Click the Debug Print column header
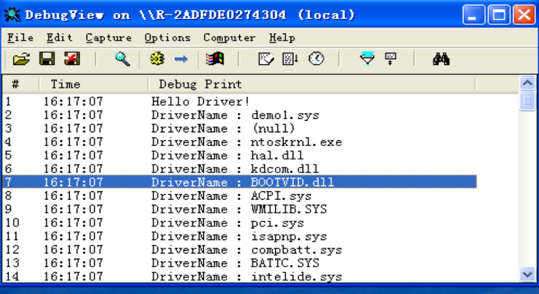This screenshot has height=294, width=539. click(312, 84)
